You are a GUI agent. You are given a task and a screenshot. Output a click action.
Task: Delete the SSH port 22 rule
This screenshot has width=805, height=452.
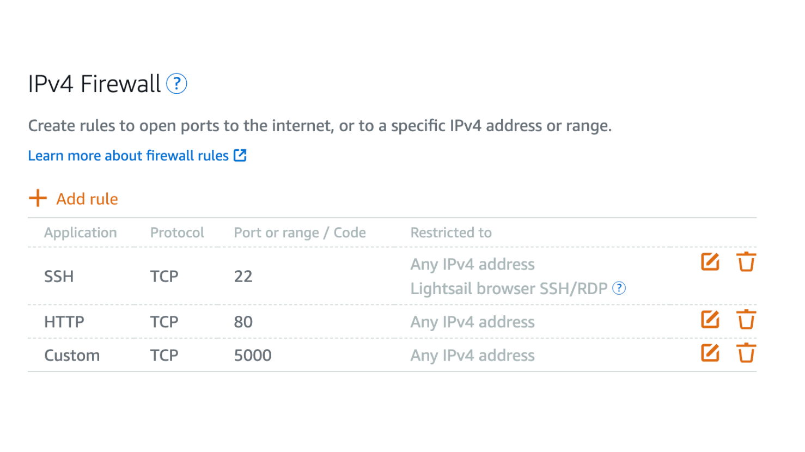pyautogui.click(x=746, y=262)
